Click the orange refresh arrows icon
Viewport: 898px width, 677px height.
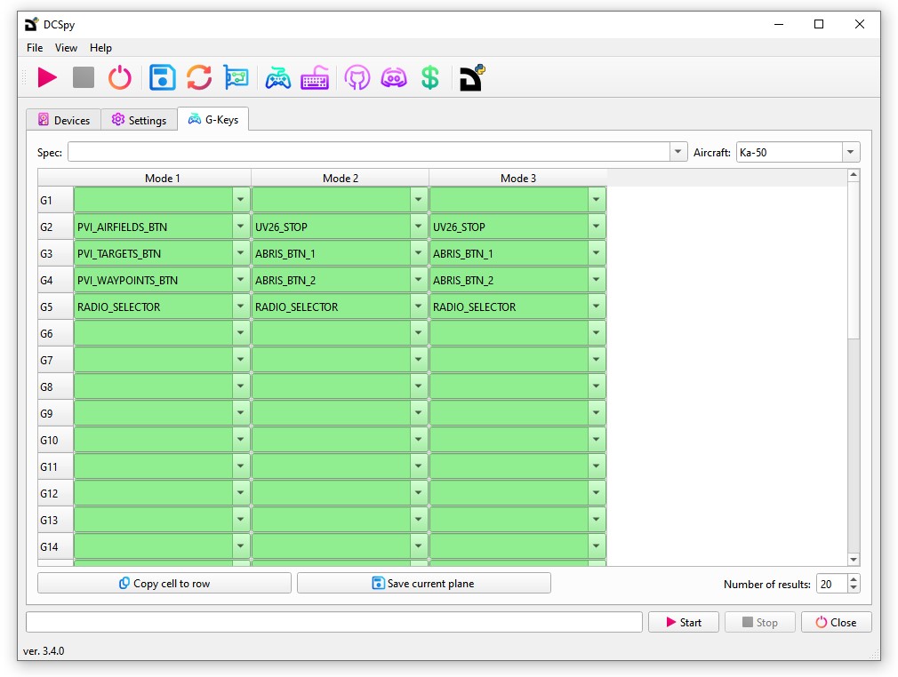(199, 78)
